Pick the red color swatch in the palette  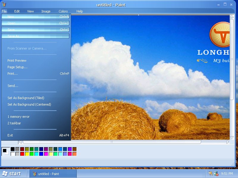coord(22,154)
